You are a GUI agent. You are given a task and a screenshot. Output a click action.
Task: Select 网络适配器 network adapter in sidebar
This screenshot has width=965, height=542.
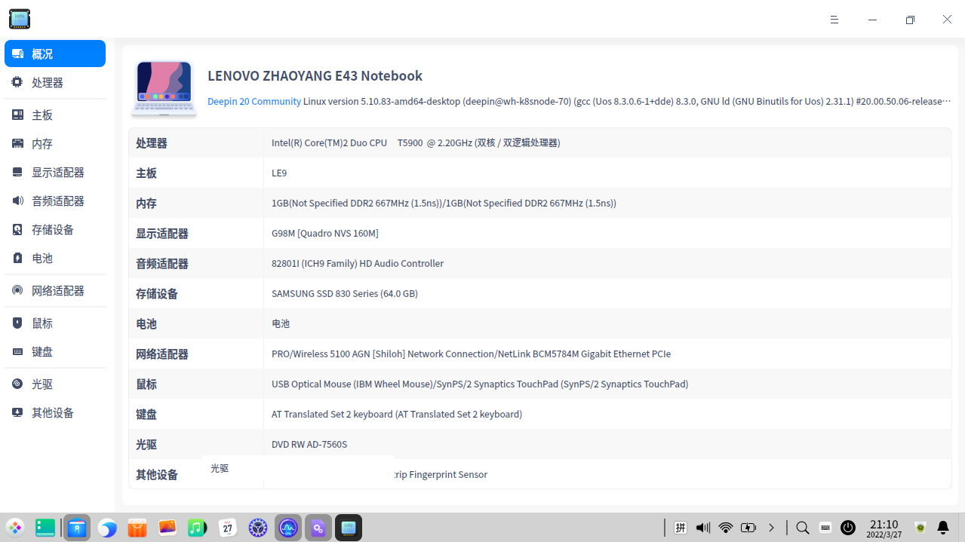pyautogui.click(x=55, y=290)
